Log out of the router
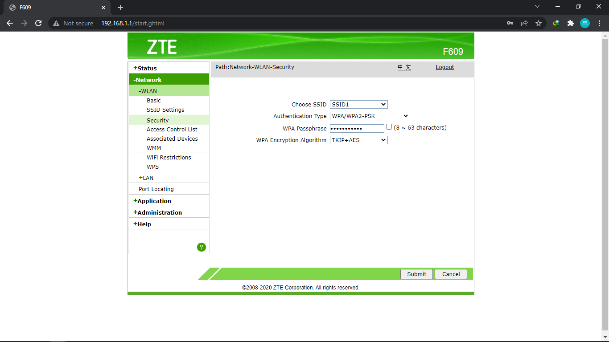609x342 pixels. [445, 67]
